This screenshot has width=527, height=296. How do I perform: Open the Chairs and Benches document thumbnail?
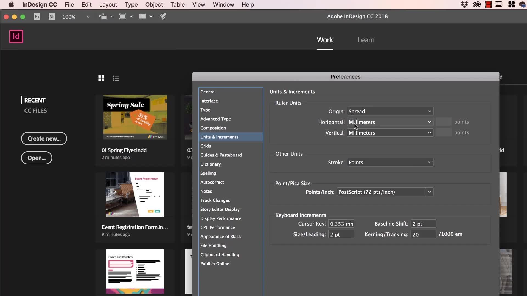pyautogui.click(x=135, y=271)
